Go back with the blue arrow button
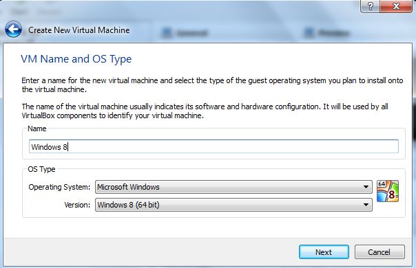Viewport: 416px width, 268px height. [x=13, y=30]
